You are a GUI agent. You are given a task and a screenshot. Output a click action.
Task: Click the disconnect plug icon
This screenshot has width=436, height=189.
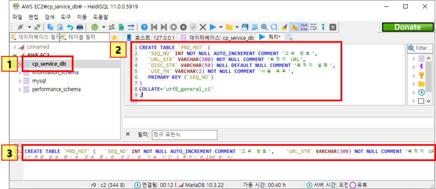click(37, 27)
